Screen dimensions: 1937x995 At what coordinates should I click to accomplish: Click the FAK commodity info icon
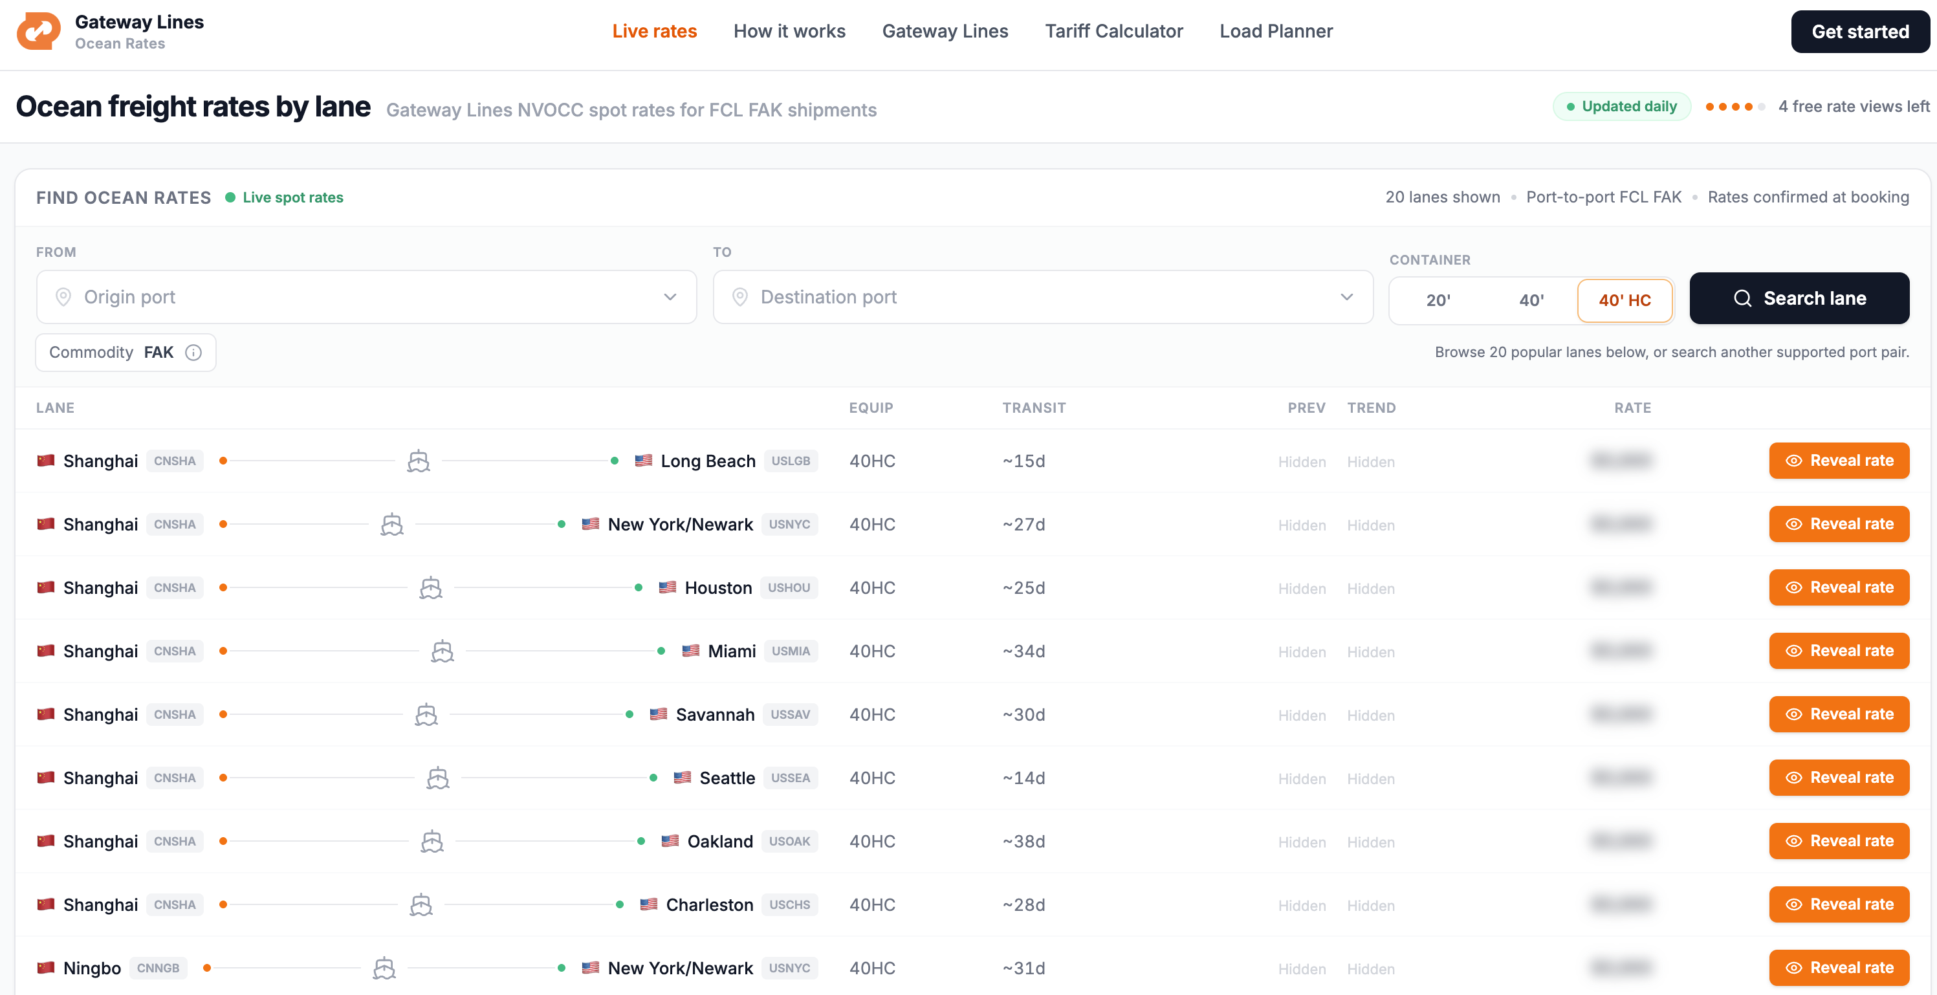193,353
